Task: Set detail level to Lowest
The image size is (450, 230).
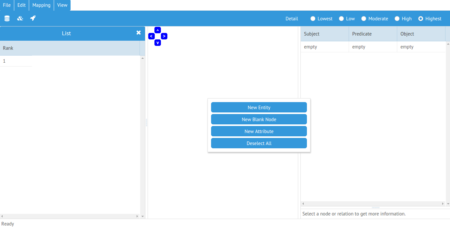Action: click(x=313, y=19)
